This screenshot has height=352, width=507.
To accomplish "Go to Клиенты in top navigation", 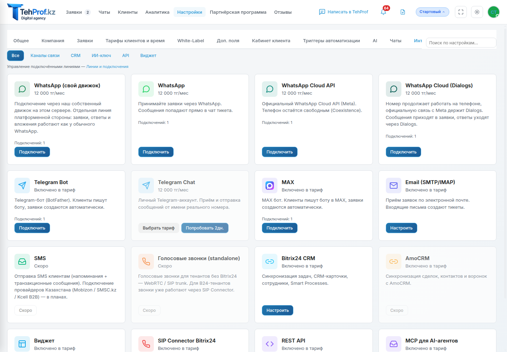I will pos(128,12).
